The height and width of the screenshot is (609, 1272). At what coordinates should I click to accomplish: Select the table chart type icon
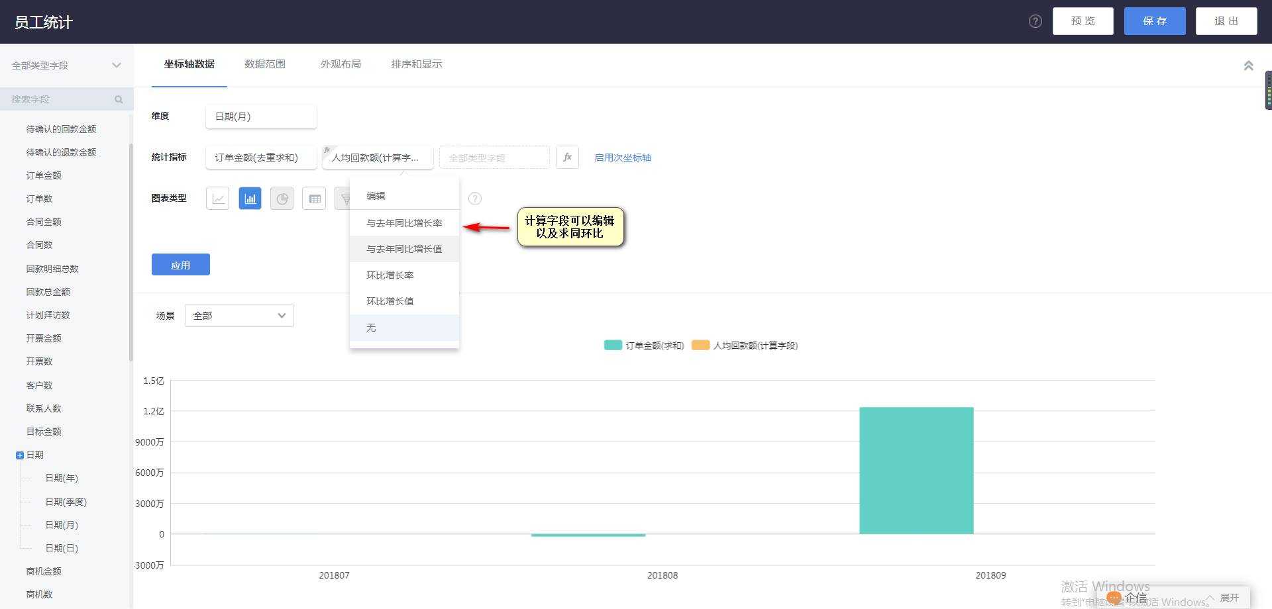pyautogui.click(x=314, y=198)
